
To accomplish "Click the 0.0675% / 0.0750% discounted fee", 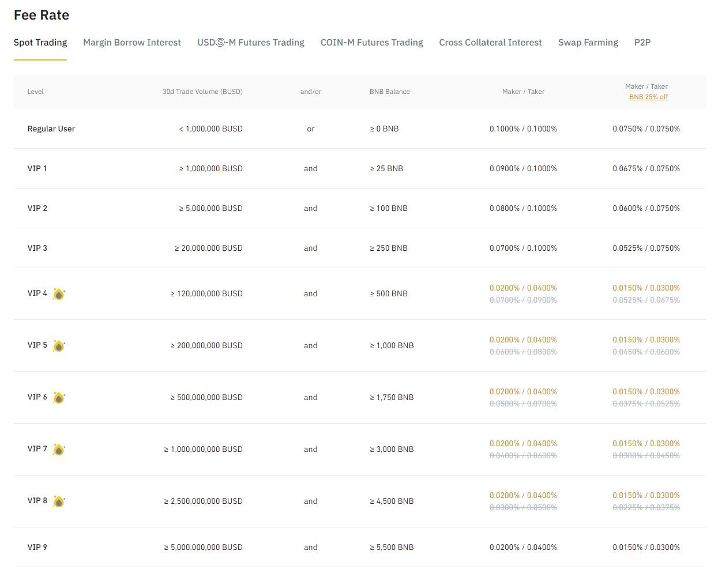I will (646, 169).
